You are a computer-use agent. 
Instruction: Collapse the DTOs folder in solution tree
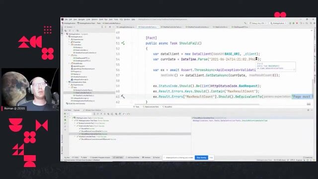coord(69,55)
